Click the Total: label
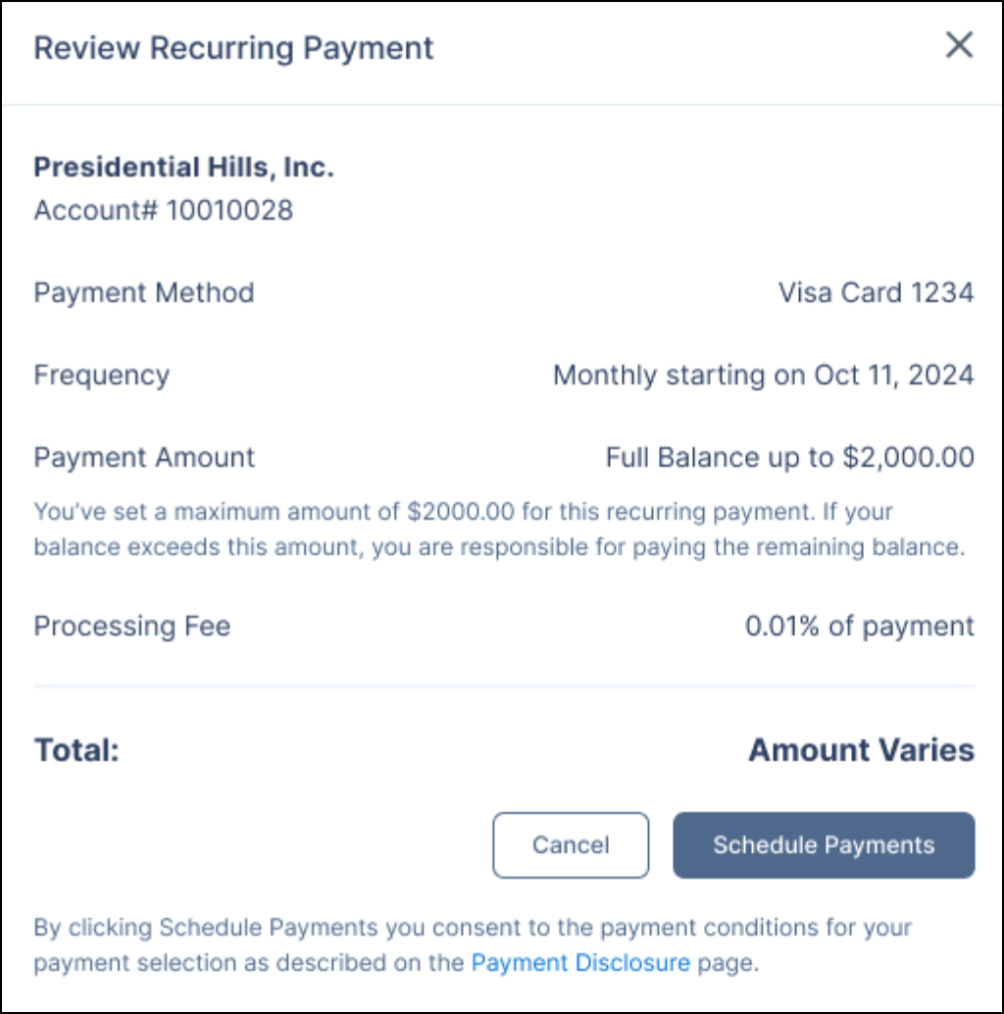The height and width of the screenshot is (1014, 1004). (76, 750)
